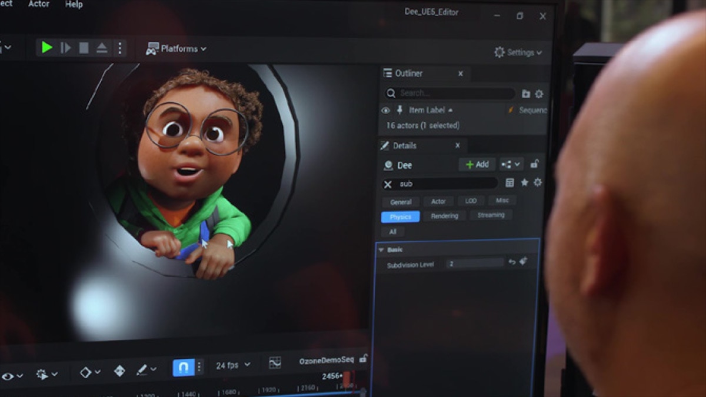
Task: Open the 24 fps frame rate dropdown
Action: pyautogui.click(x=233, y=365)
